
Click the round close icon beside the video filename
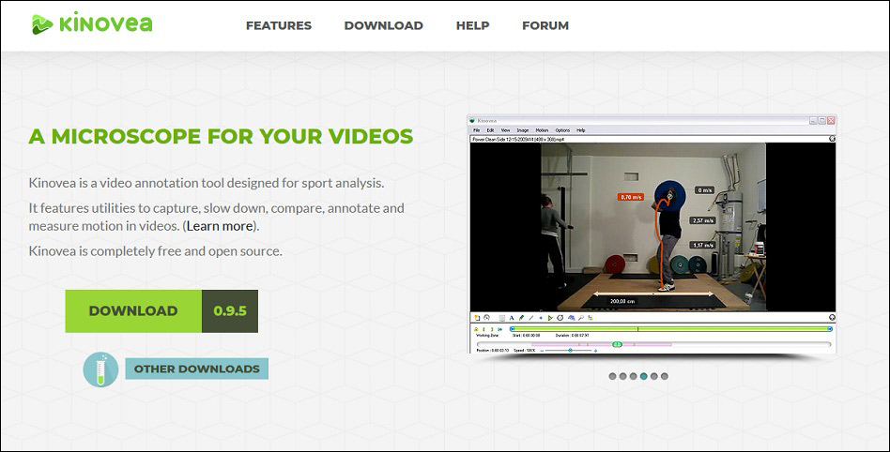tap(832, 139)
